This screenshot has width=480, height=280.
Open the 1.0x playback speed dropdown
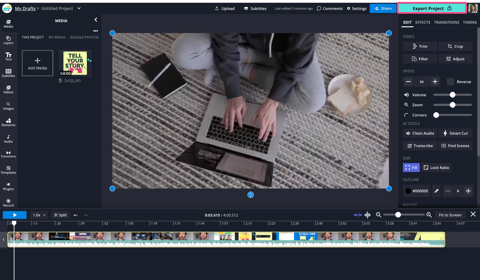[39, 215]
